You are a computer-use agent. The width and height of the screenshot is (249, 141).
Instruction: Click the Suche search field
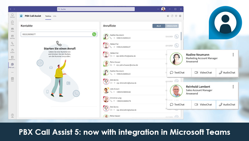[96, 9]
